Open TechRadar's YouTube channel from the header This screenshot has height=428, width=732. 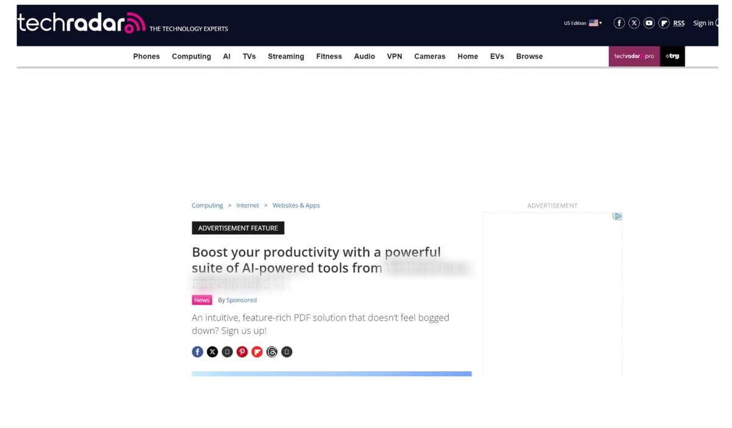(x=648, y=23)
